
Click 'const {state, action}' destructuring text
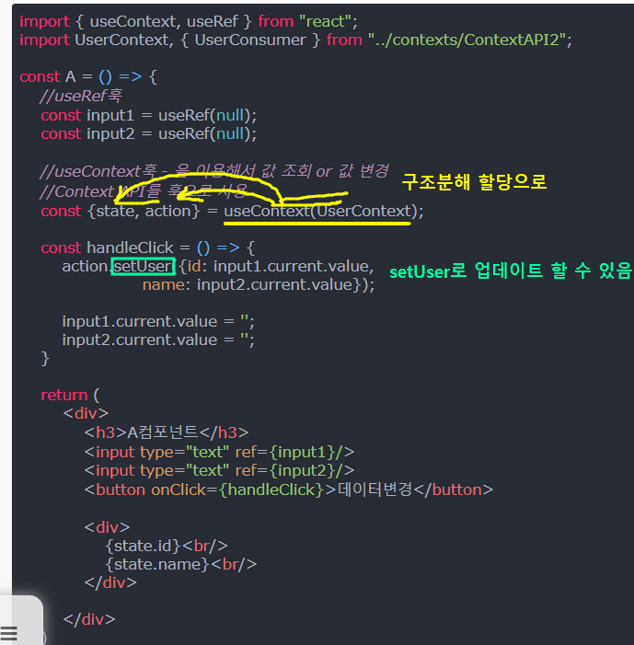pos(121,212)
